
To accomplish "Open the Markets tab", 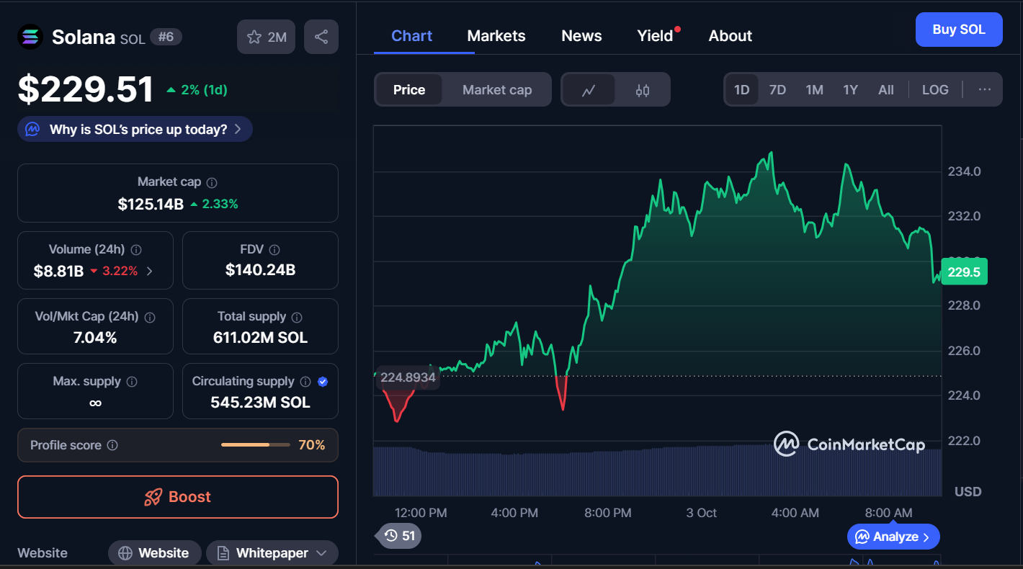I will [496, 36].
